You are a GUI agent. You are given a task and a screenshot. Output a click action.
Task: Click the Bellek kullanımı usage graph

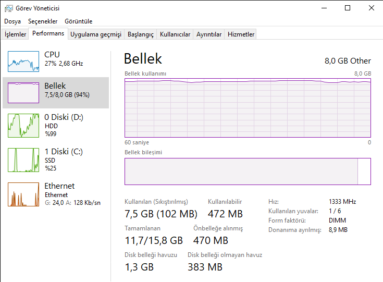248,107
